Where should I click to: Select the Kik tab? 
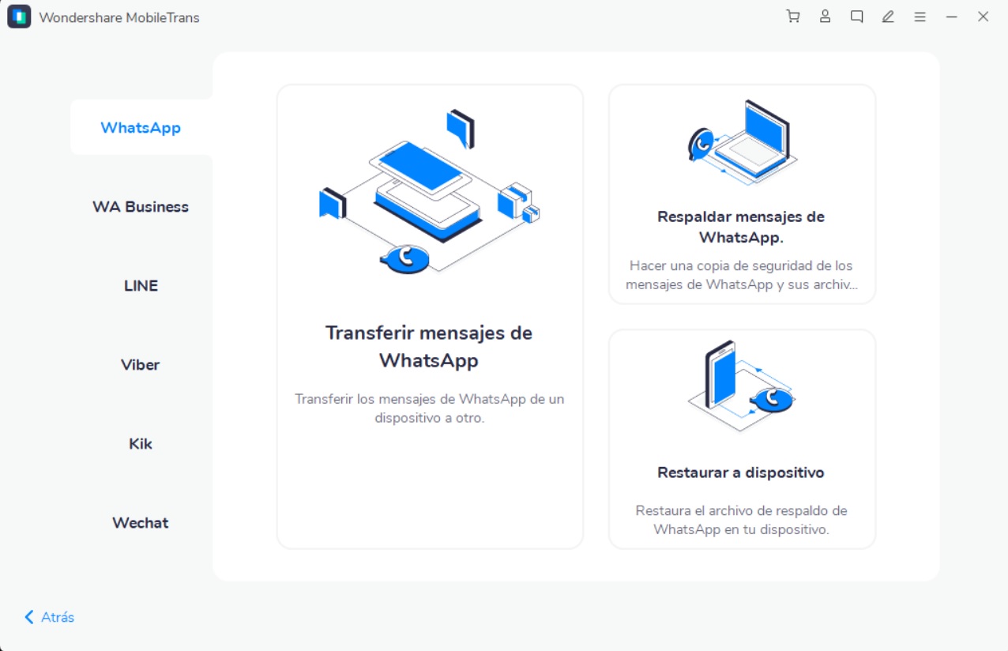[141, 443]
